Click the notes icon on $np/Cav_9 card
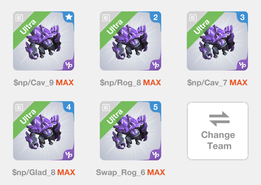 pyautogui.click(x=19, y=18)
